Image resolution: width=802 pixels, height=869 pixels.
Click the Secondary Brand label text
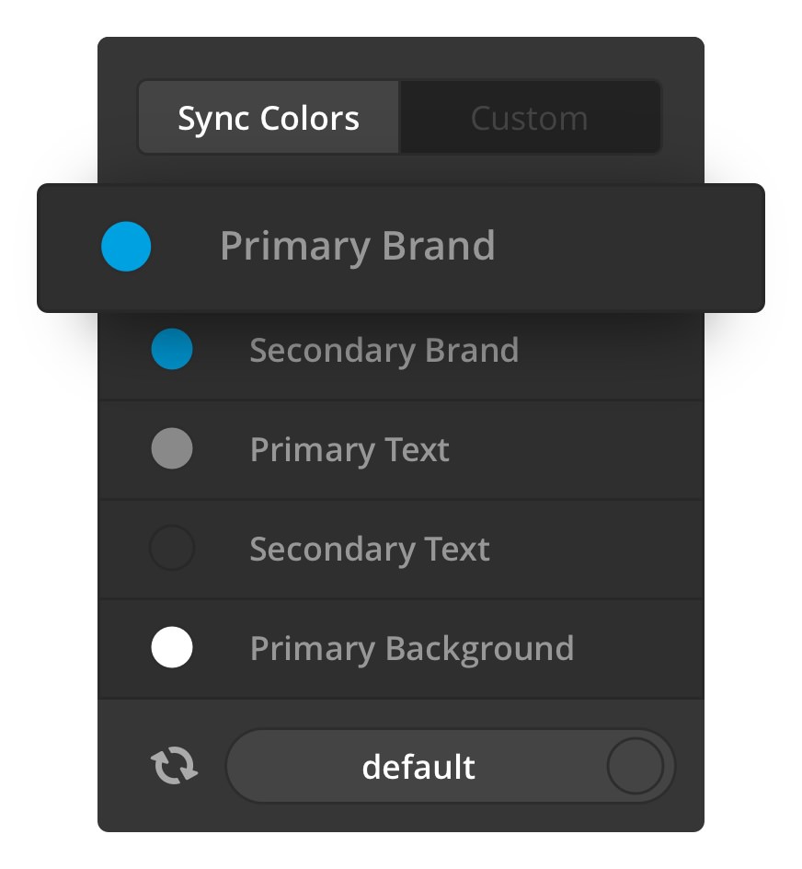coord(384,351)
